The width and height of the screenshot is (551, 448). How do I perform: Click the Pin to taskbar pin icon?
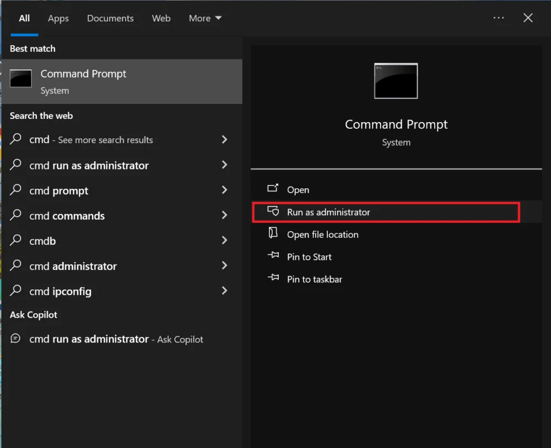click(273, 279)
